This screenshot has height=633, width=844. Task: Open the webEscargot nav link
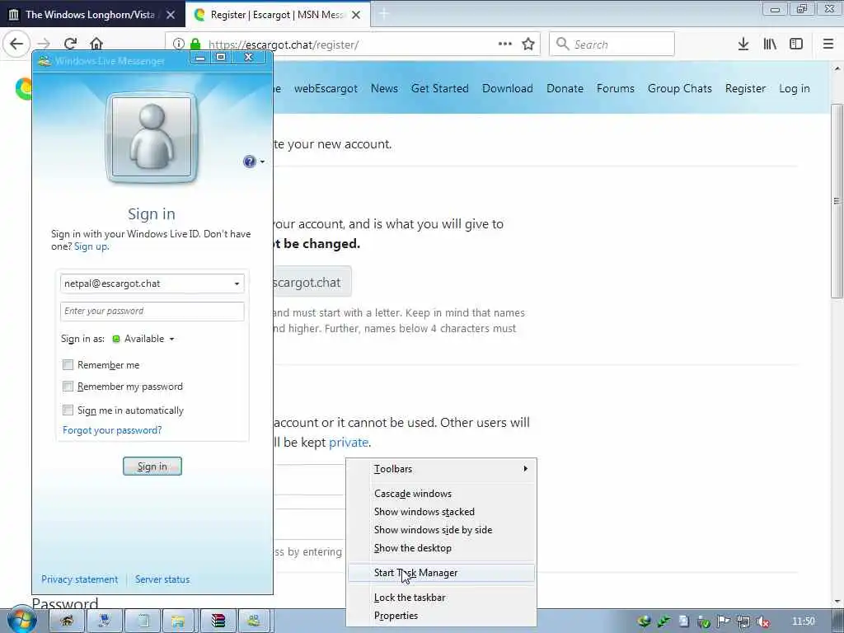(x=326, y=88)
